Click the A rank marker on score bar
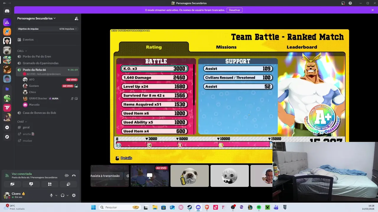 pyautogui.click(x=221, y=145)
